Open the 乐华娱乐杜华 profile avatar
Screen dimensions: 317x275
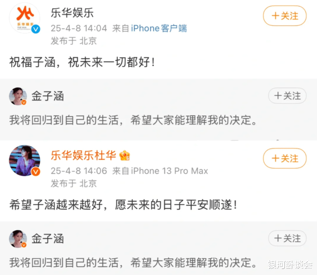pos(24,161)
